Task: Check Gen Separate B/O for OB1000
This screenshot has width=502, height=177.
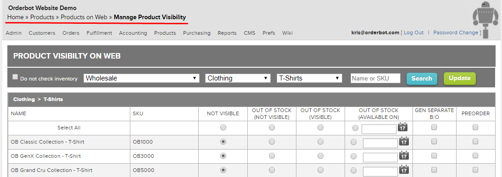Action: [x=434, y=141]
